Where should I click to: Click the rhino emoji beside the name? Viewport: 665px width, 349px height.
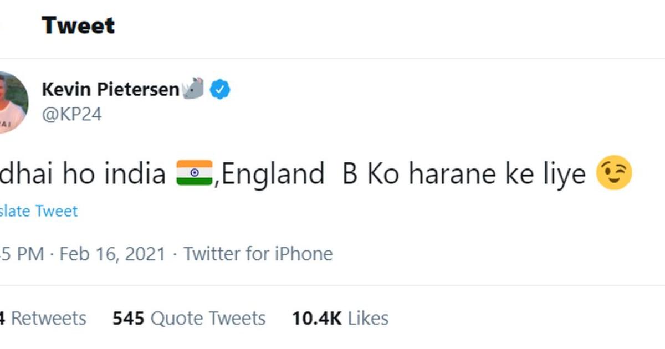point(192,89)
